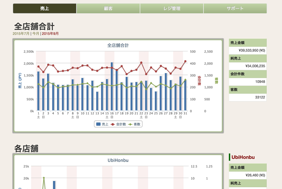The width and height of the screenshot is (282, 189).
Task: Click the 全店舗合計 panel 純売上 header
Action: point(248,58)
